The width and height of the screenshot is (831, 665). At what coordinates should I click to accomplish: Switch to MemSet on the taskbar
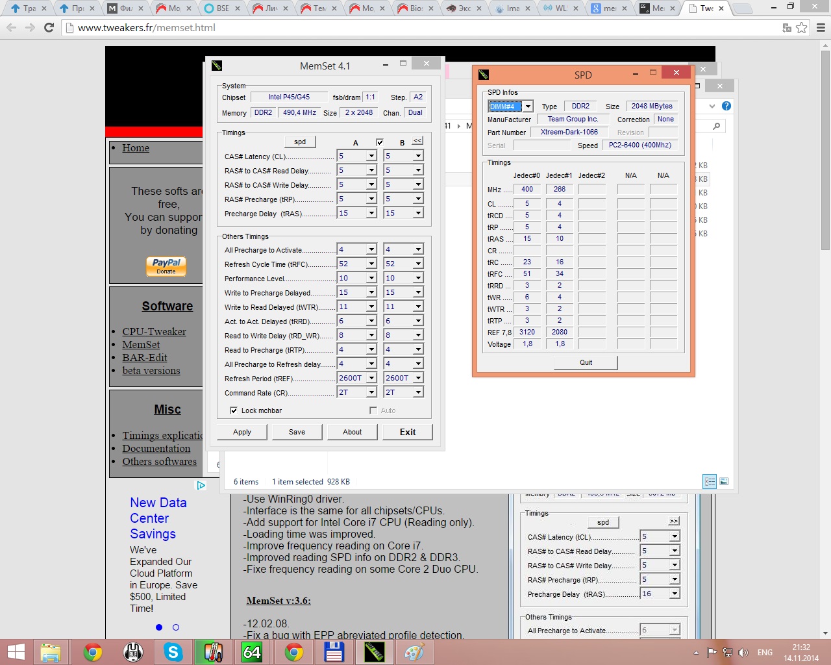click(374, 652)
